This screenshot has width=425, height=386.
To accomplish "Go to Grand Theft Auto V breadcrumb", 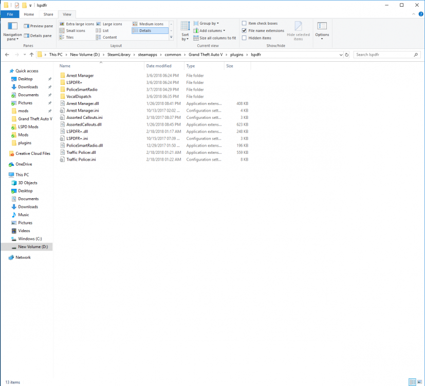I will (x=206, y=55).
